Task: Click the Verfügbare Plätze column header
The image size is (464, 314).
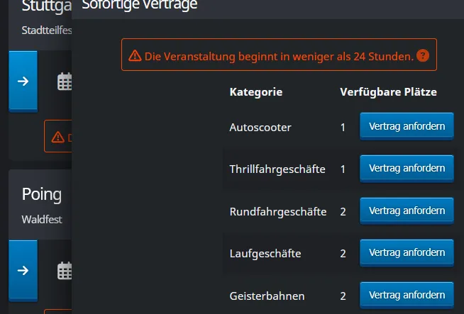Action: (388, 92)
